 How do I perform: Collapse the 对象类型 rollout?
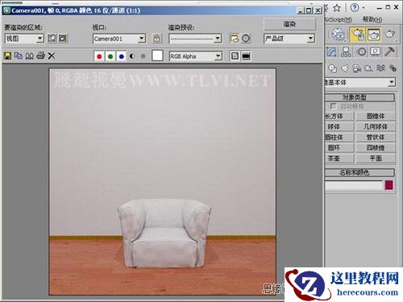(x=359, y=97)
